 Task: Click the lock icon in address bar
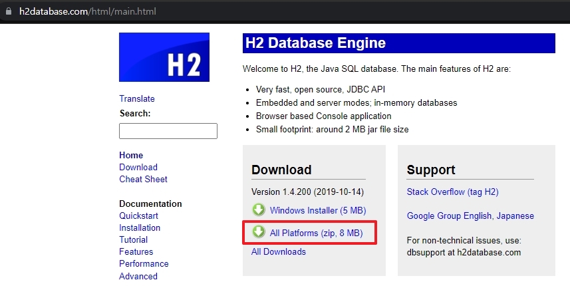9,11
